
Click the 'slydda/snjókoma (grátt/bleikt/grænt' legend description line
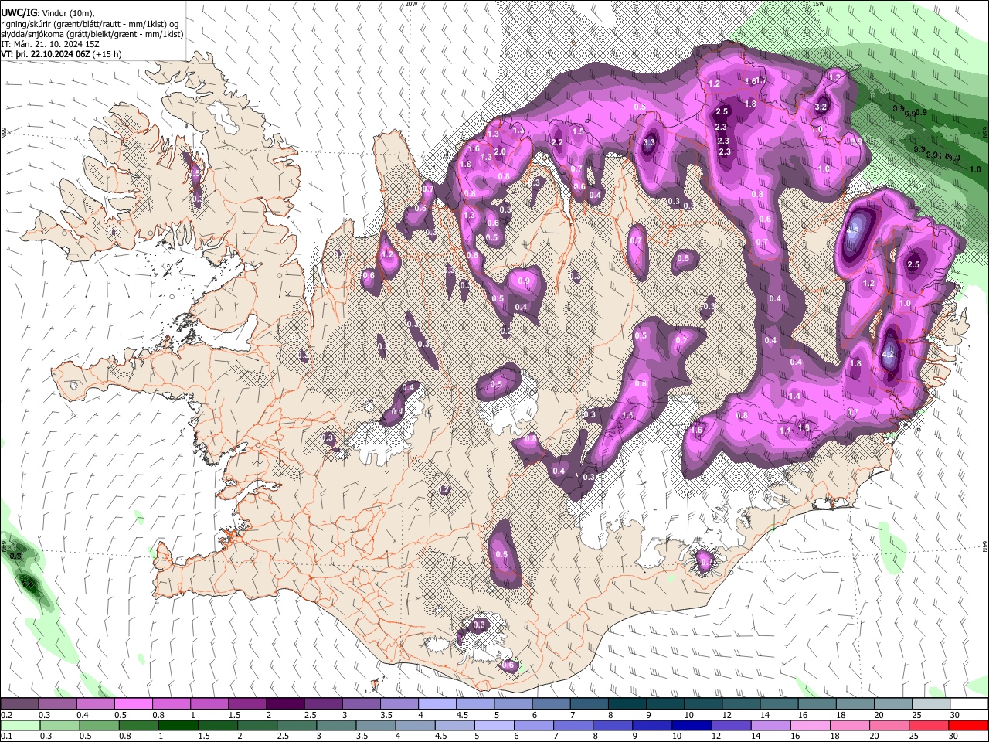(x=92, y=34)
